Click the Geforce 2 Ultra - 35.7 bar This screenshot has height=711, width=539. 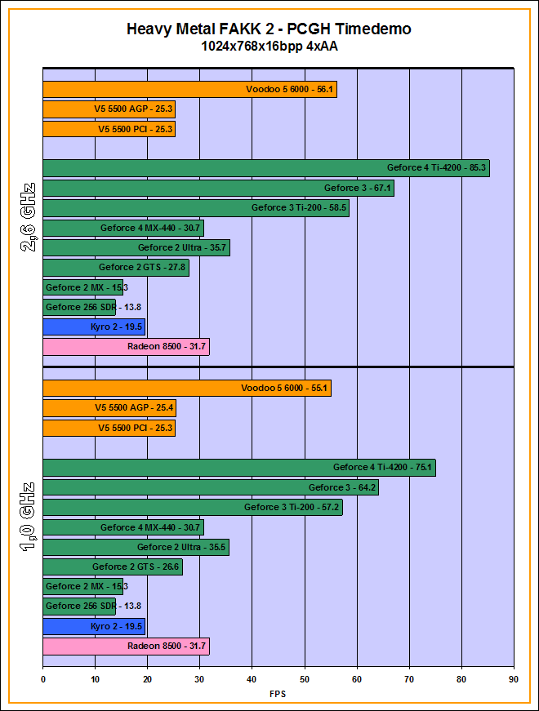[x=136, y=248]
